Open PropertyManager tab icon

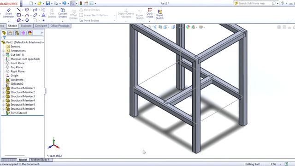pos(10,33)
